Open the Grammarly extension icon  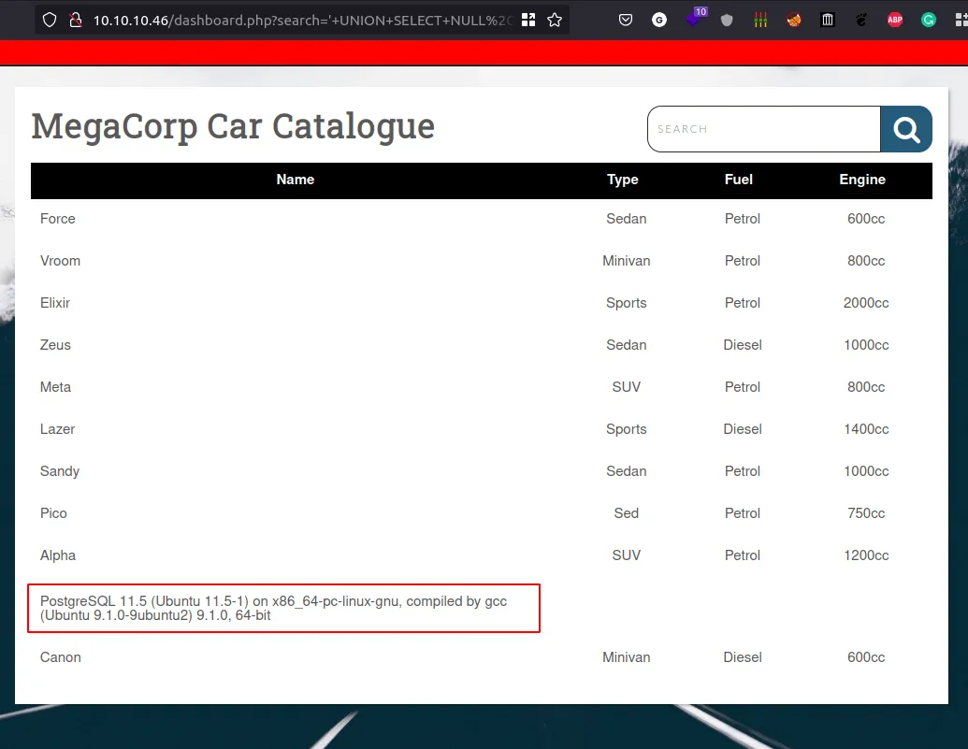point(929,20)
